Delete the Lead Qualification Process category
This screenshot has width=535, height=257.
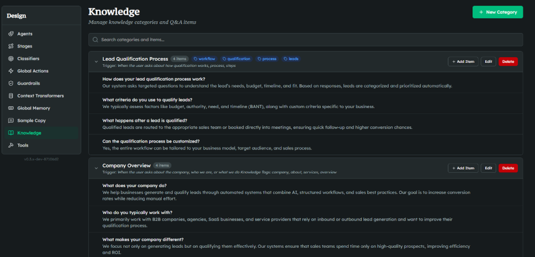pos(507,61)
